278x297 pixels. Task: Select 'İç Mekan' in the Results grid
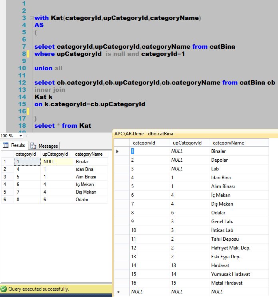point(90,184)
